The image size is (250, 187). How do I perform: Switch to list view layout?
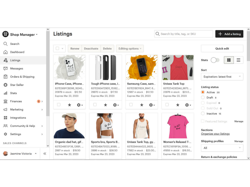[238, 60]
